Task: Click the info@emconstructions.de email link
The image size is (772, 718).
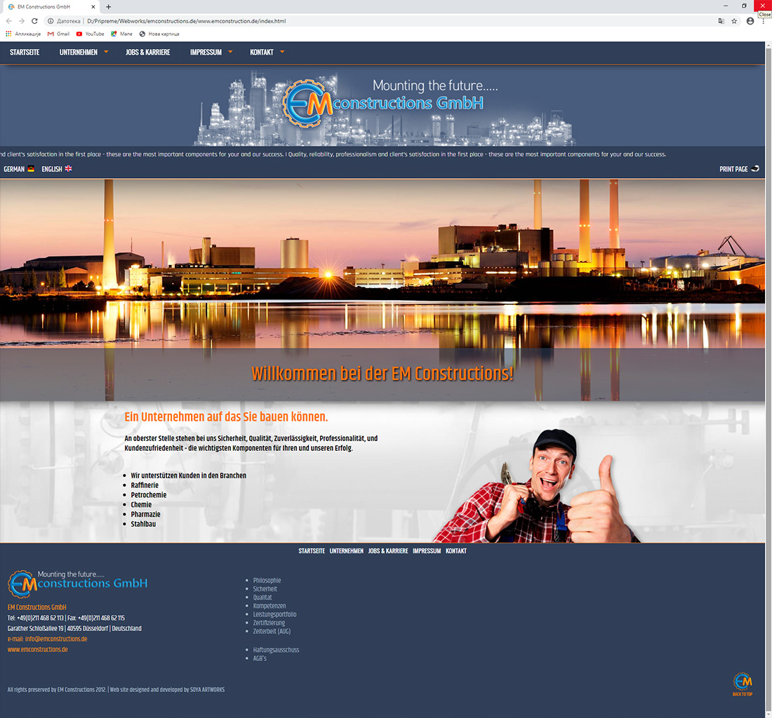Action: (x=56, y=639)
